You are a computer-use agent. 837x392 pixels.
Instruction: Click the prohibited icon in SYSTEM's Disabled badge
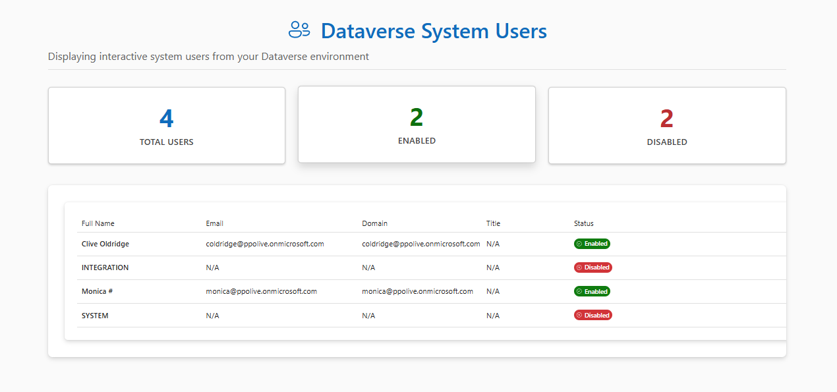tap(581, 315)
